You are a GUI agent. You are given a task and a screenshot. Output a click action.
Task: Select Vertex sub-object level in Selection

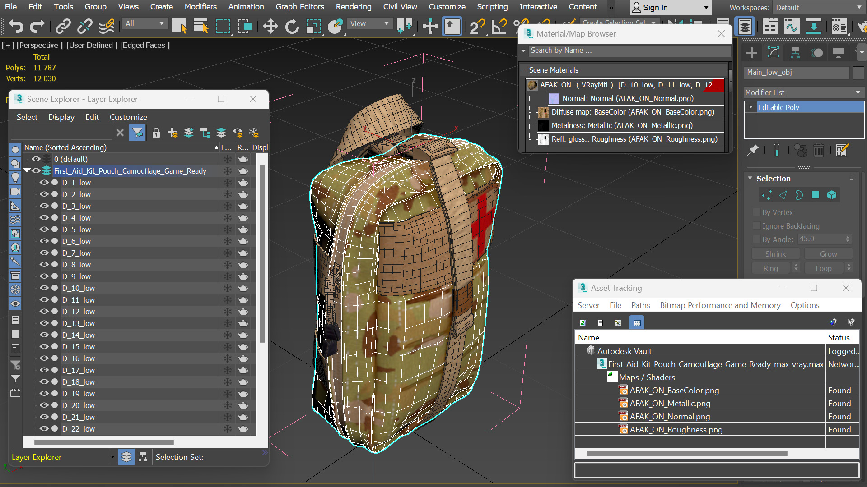pos(766,195)
